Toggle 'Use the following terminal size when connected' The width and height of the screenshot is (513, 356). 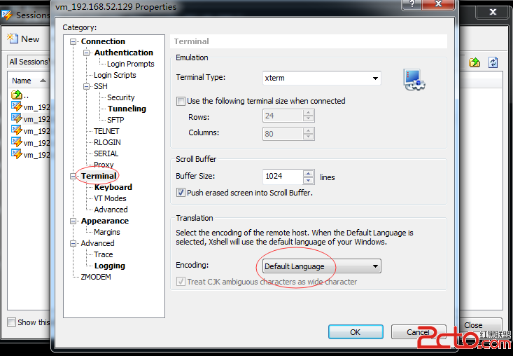point(181,101)
